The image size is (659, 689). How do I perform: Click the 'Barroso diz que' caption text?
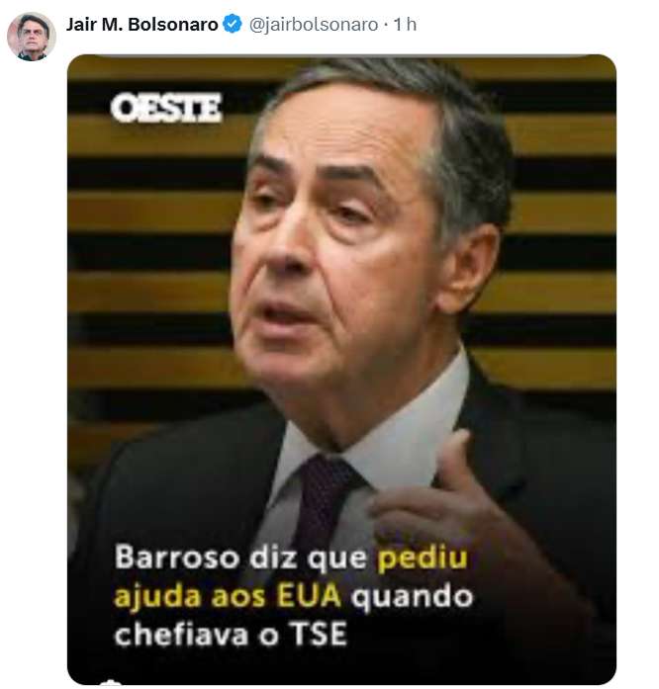click(x=240, y=558)
